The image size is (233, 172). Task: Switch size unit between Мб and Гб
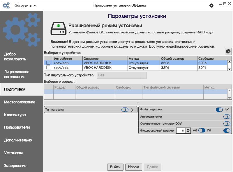tap(202, 130)
